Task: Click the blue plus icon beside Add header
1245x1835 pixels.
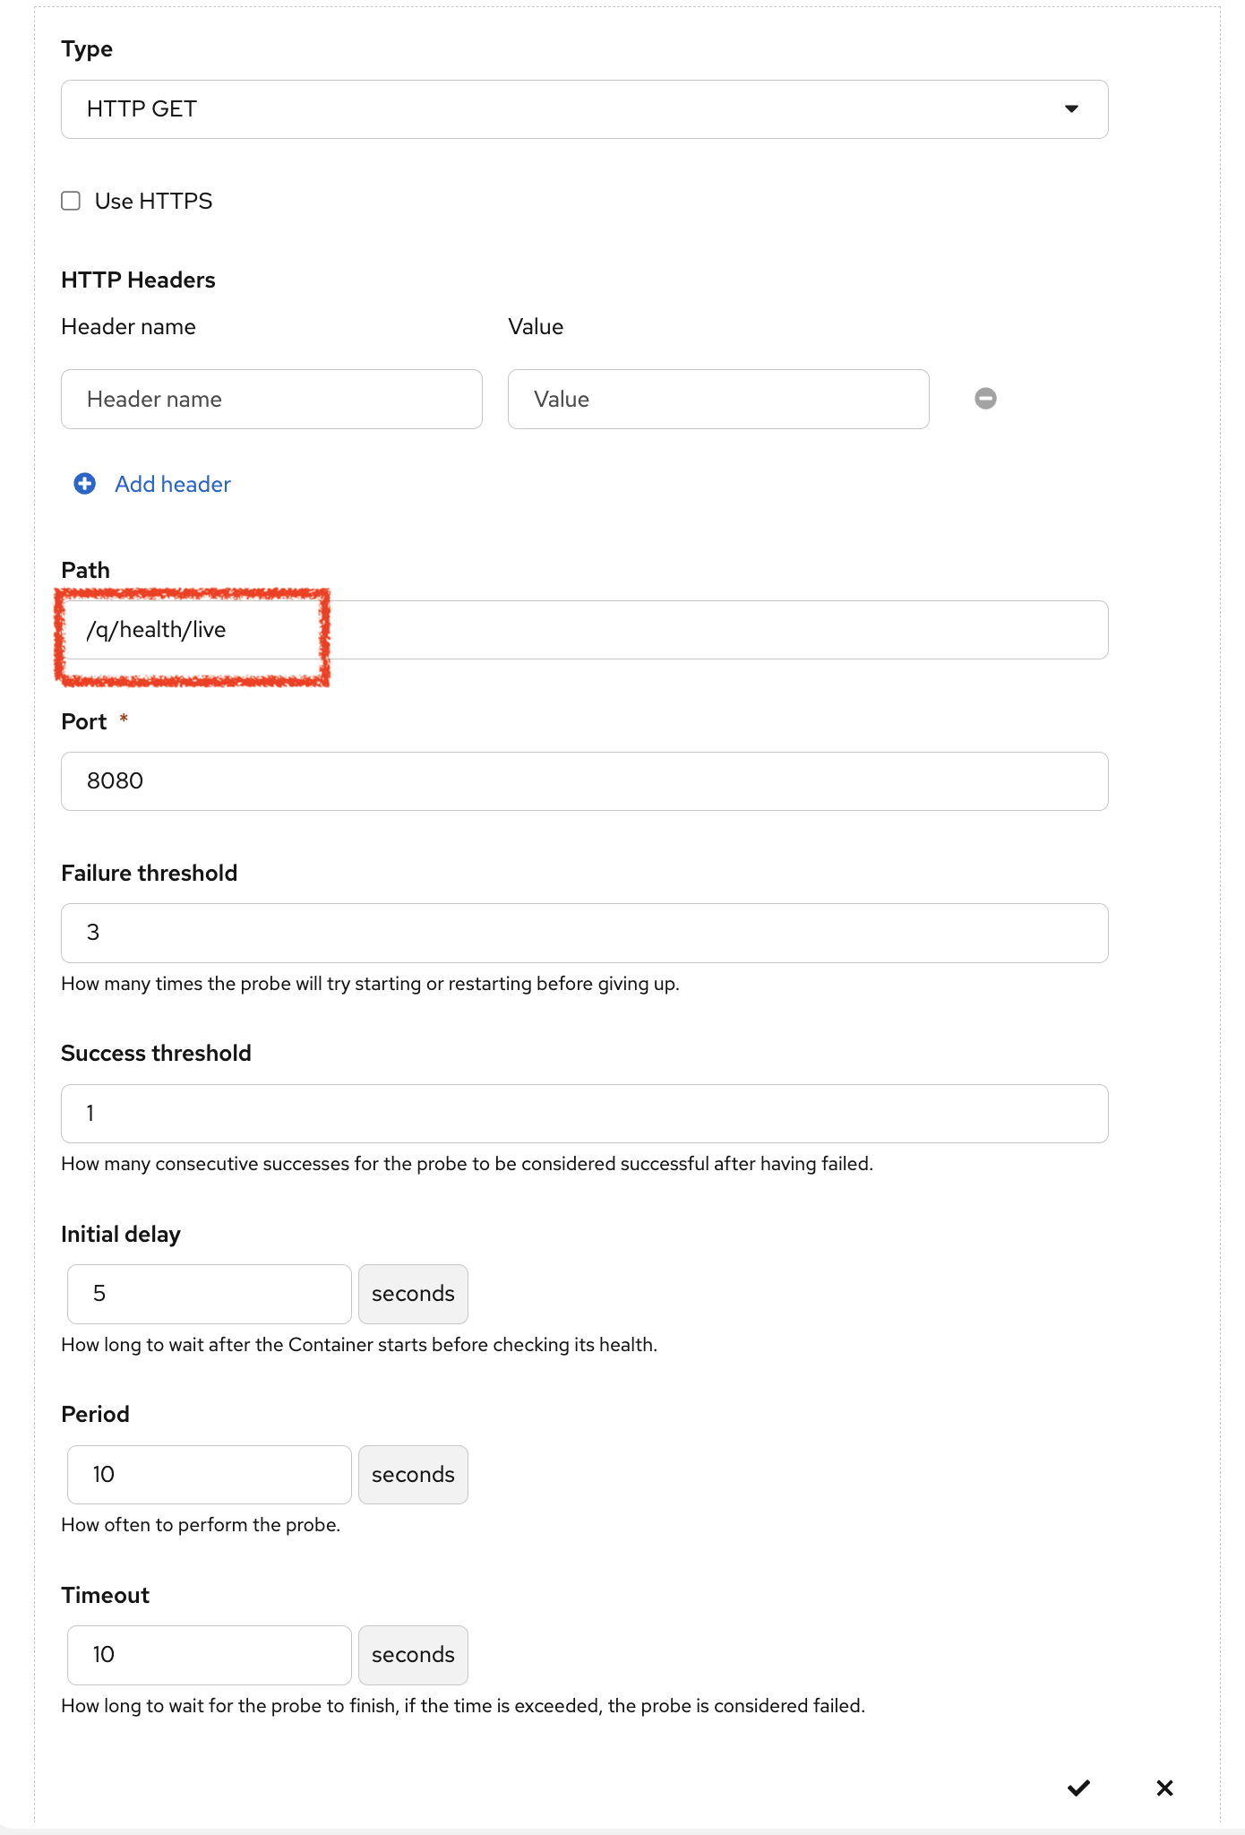Action: 85,484
